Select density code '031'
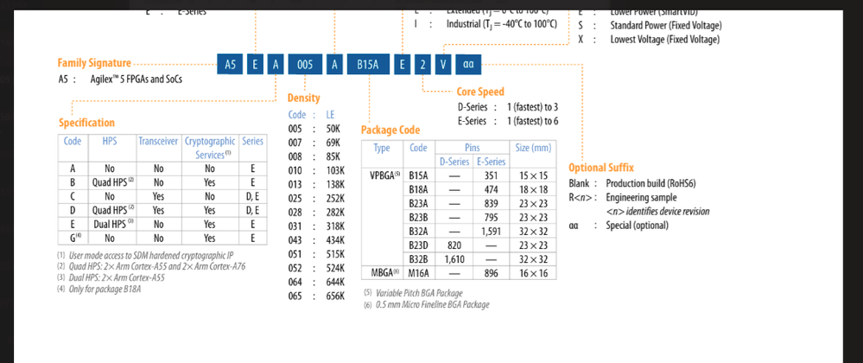863x363 pixels. click(296, 226)
